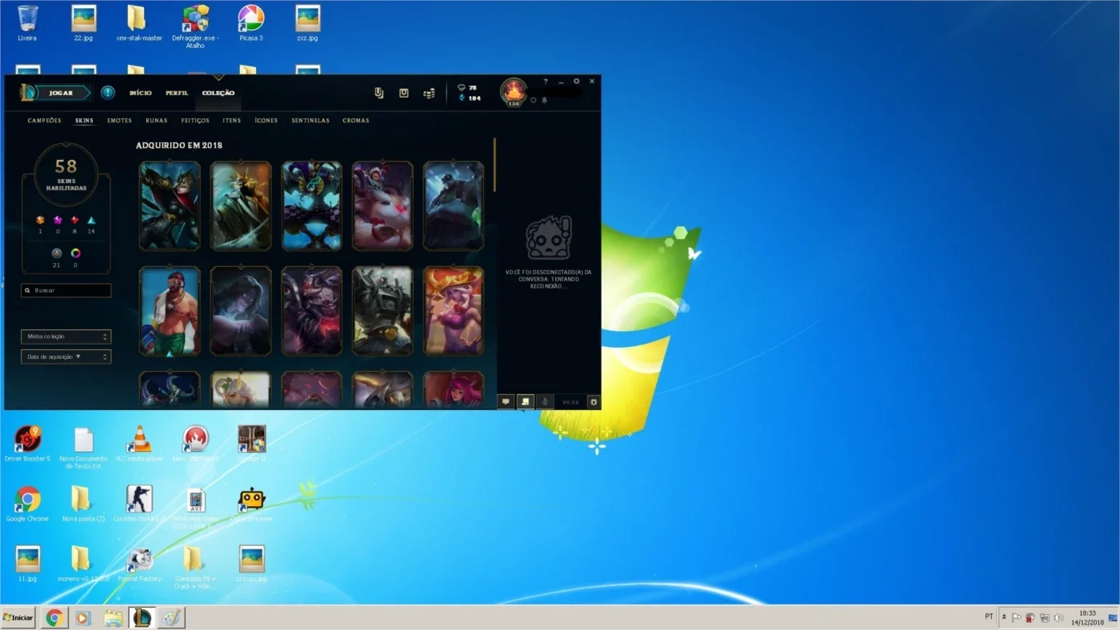Image resolution: width=1120 pixels, height=630 pixels.
Task: Switch to the Runas sub-tab
Action: (156, 121)
